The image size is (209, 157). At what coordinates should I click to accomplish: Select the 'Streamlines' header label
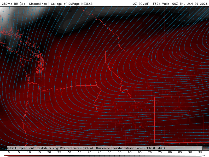[x=38, y=4]
